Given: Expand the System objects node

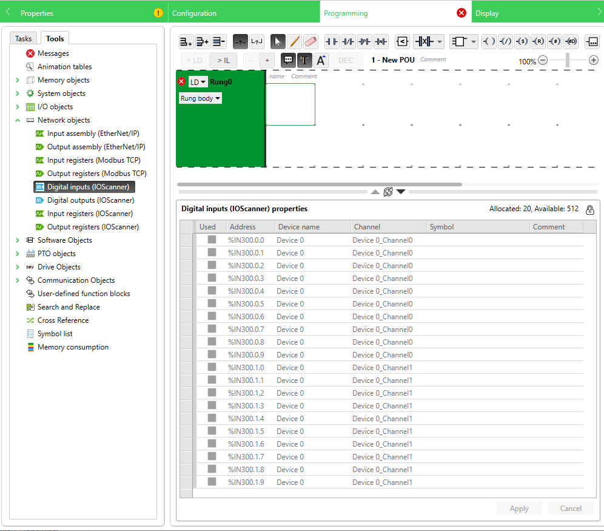Looking at the screenshot, I should [x=18, y=93].
